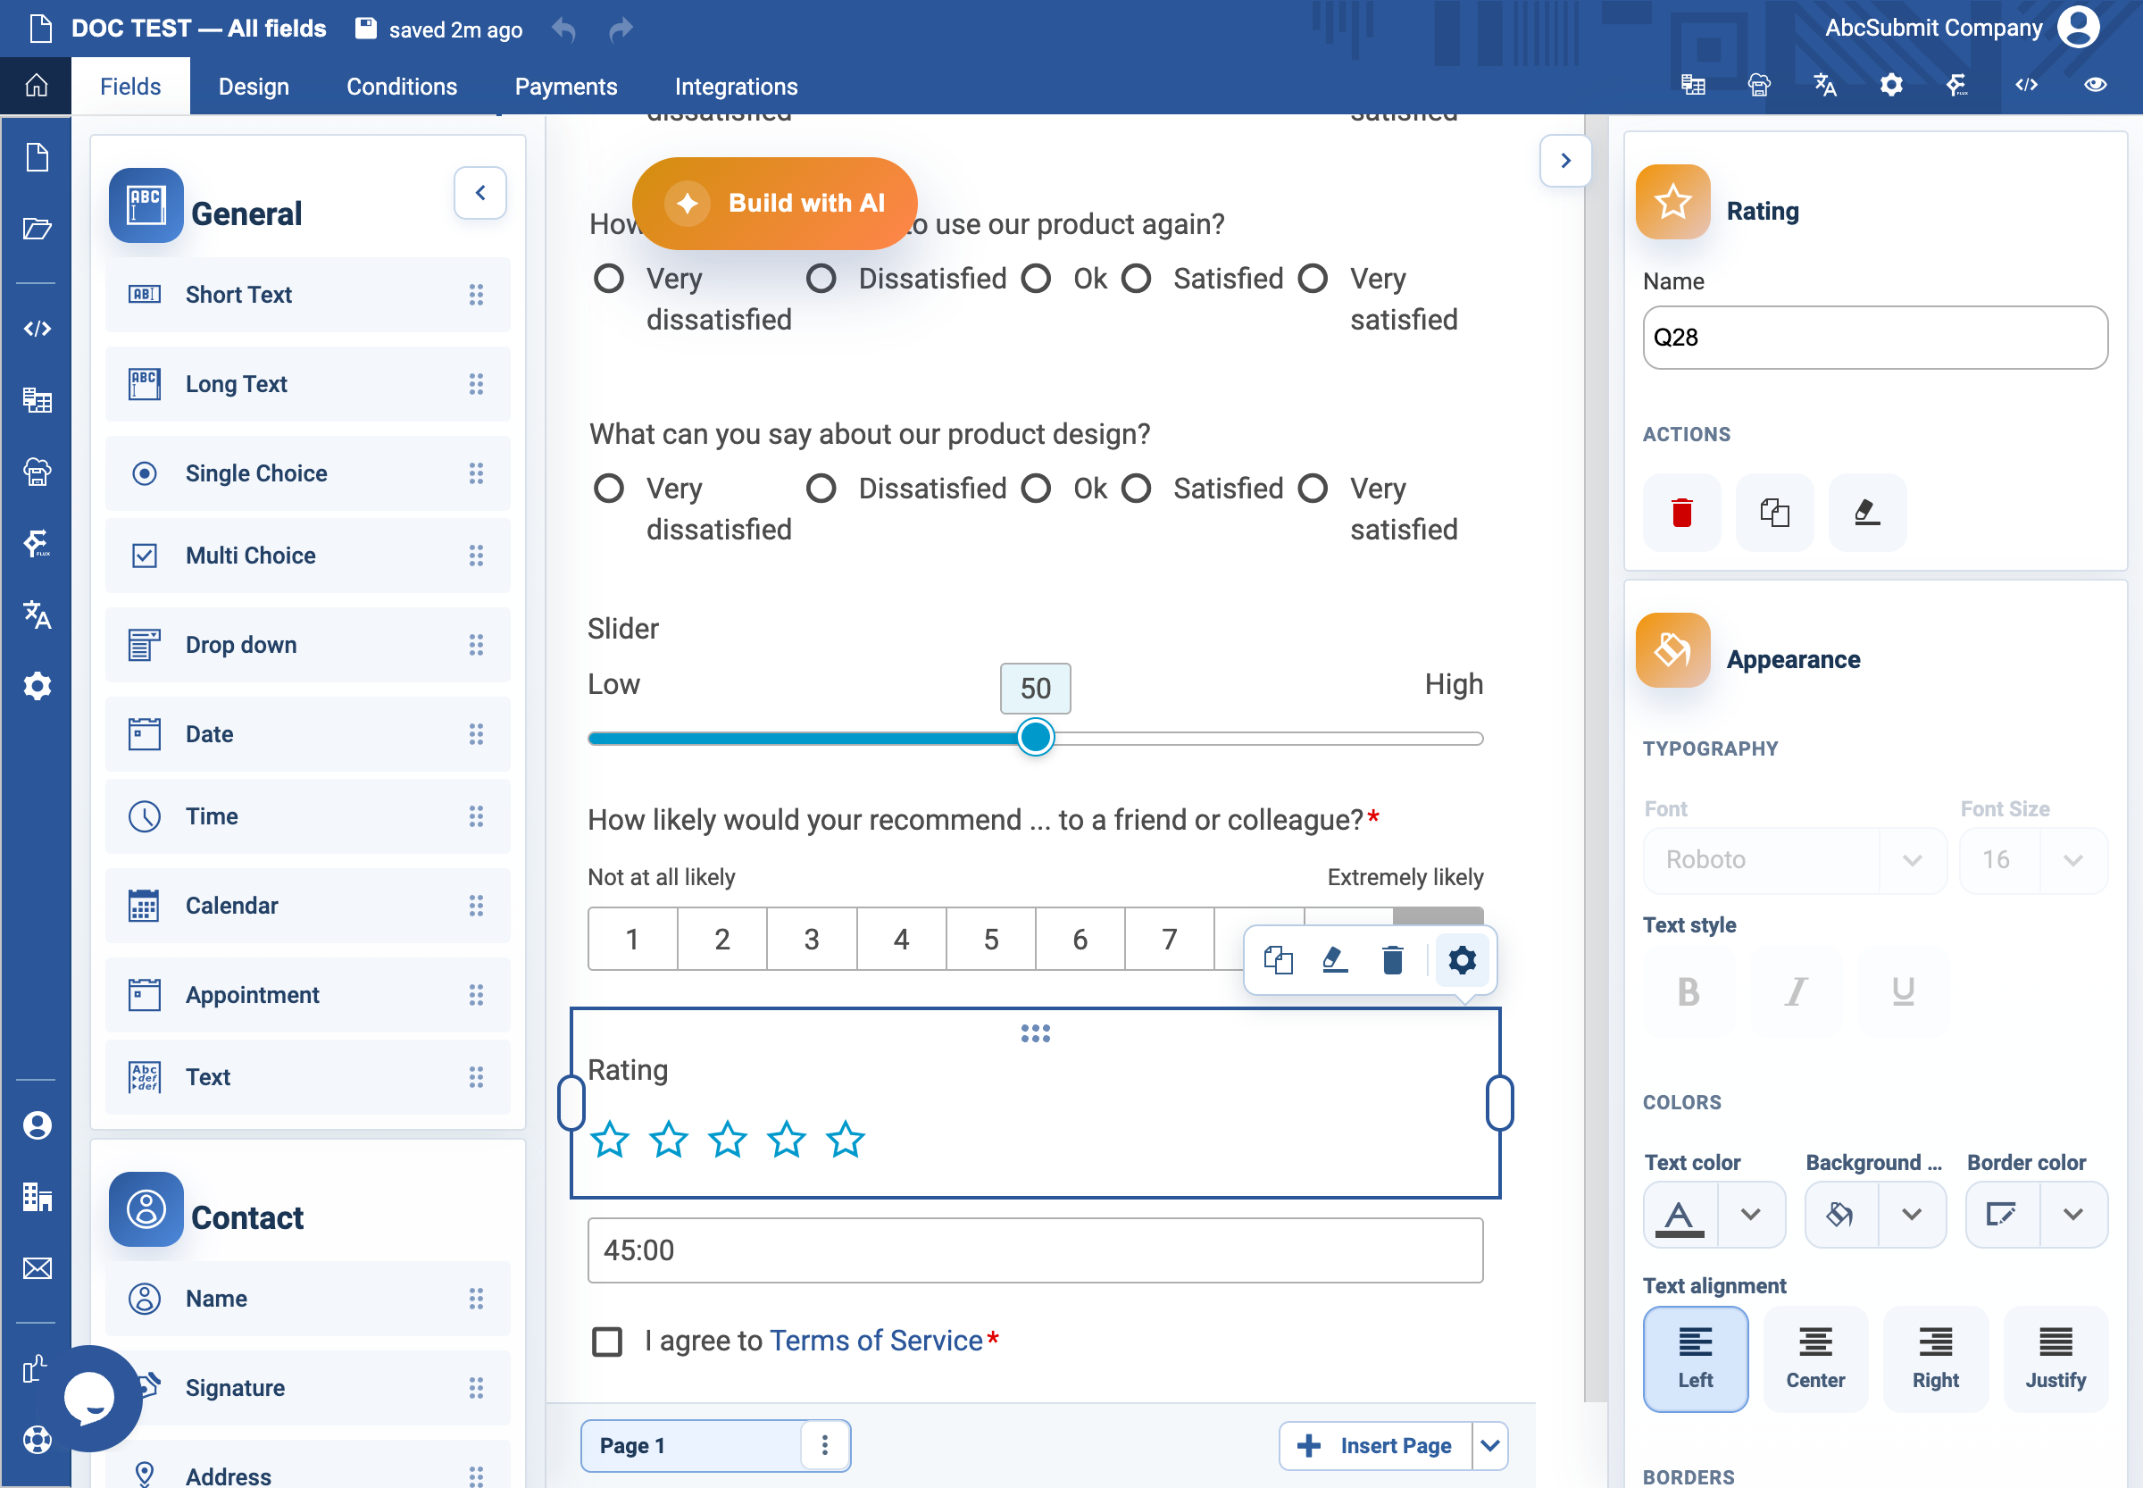Expand the Border color dropdown arrow

pos(2073,1214)
